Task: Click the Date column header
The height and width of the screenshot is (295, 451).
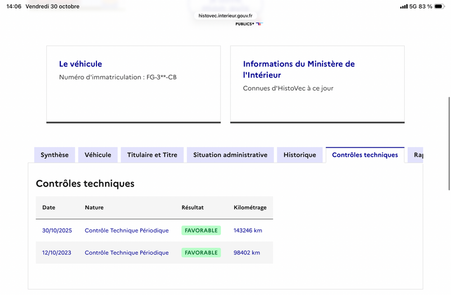Action: coord(48,207)
